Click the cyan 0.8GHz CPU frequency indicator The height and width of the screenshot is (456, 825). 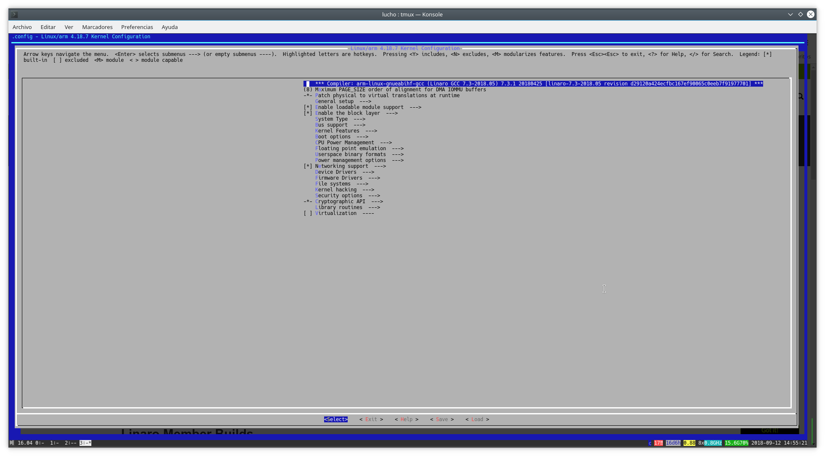713,443
